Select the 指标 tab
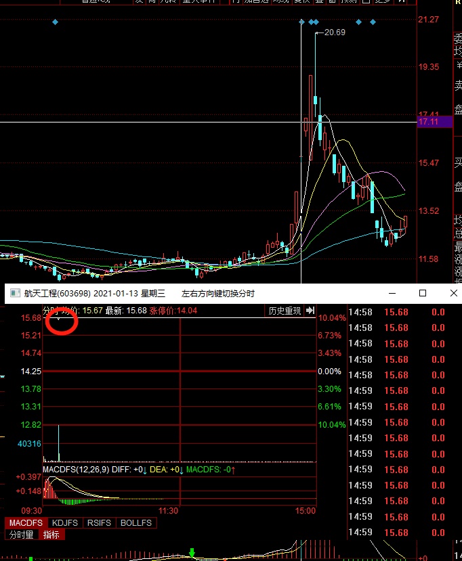 (51, 535)
